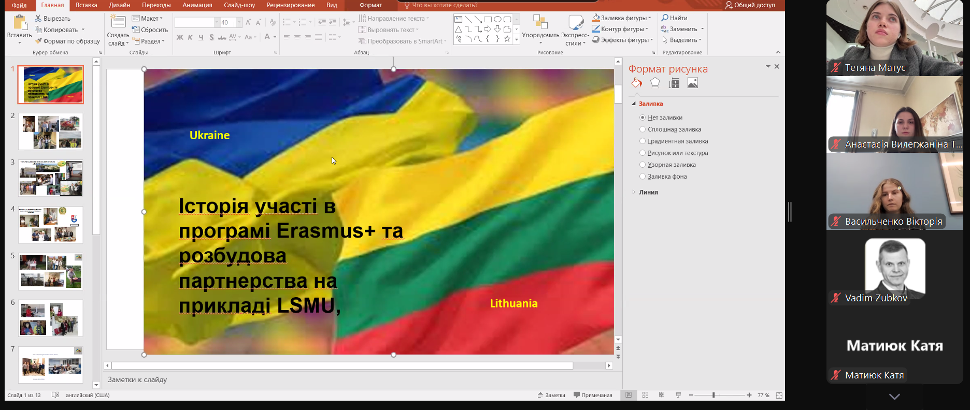
Task: Expand the Линия section
Action: (x=645, y=192)
